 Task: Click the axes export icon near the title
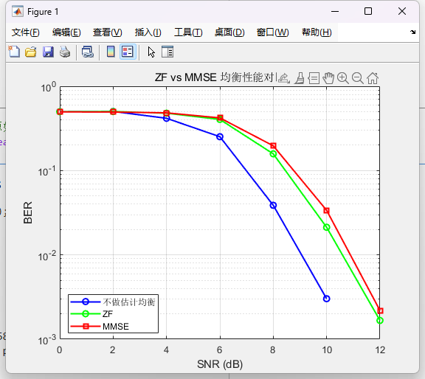click(284, 78)
